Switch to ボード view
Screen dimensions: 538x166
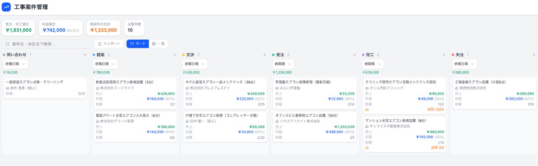click(x=138, y=44)
